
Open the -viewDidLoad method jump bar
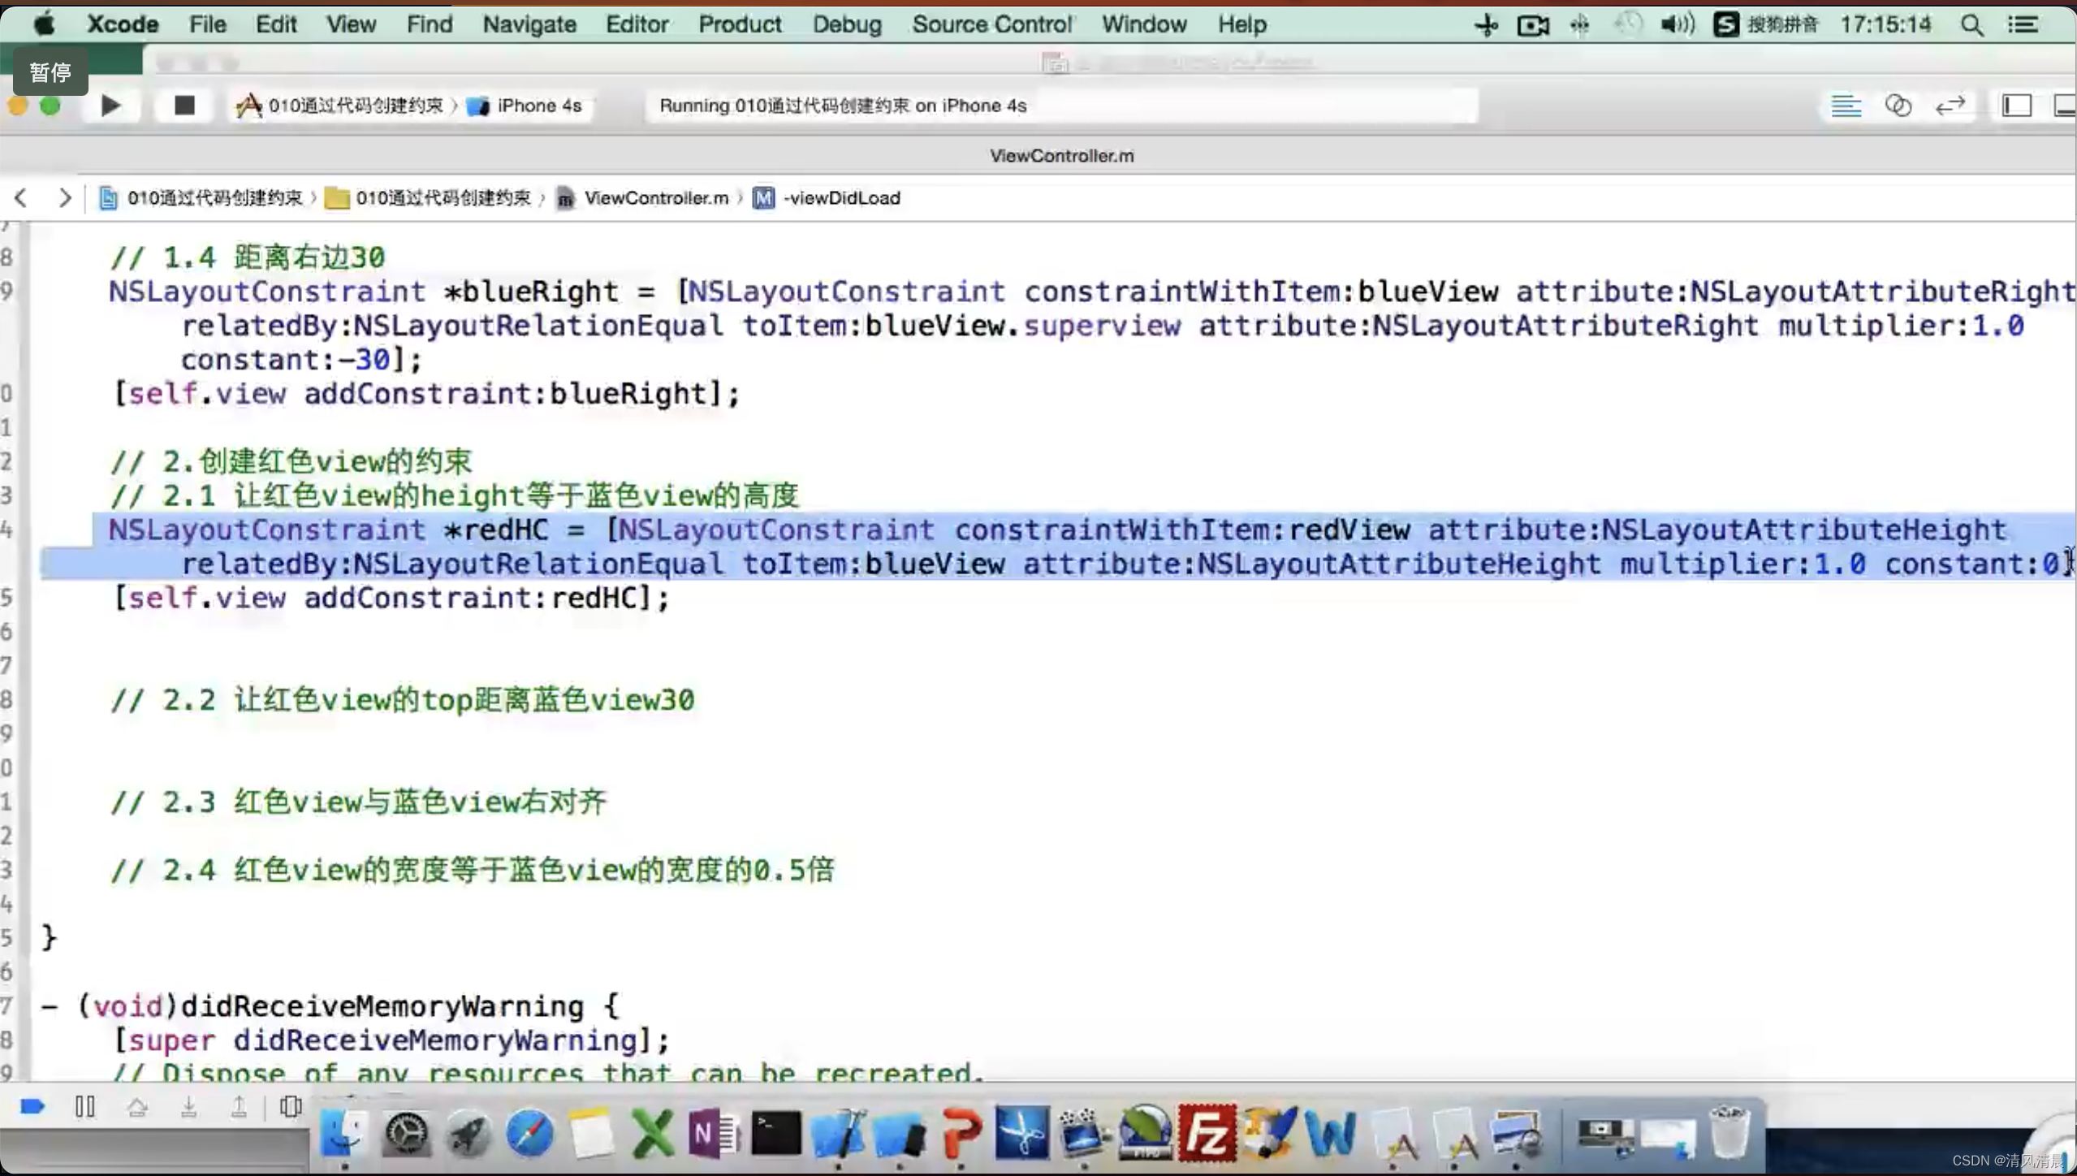click(840, 198)
